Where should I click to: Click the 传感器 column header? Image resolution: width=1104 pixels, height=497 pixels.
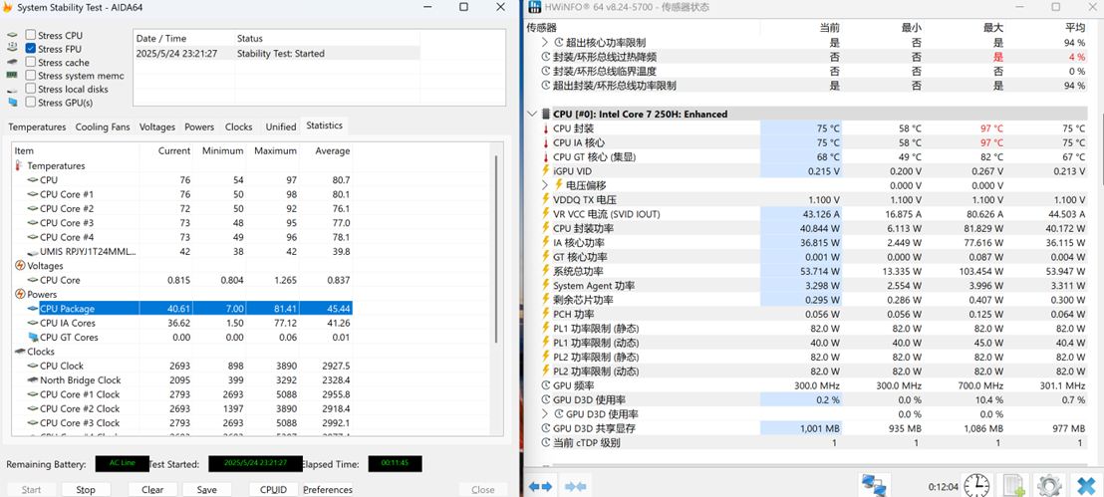(541, 27)
